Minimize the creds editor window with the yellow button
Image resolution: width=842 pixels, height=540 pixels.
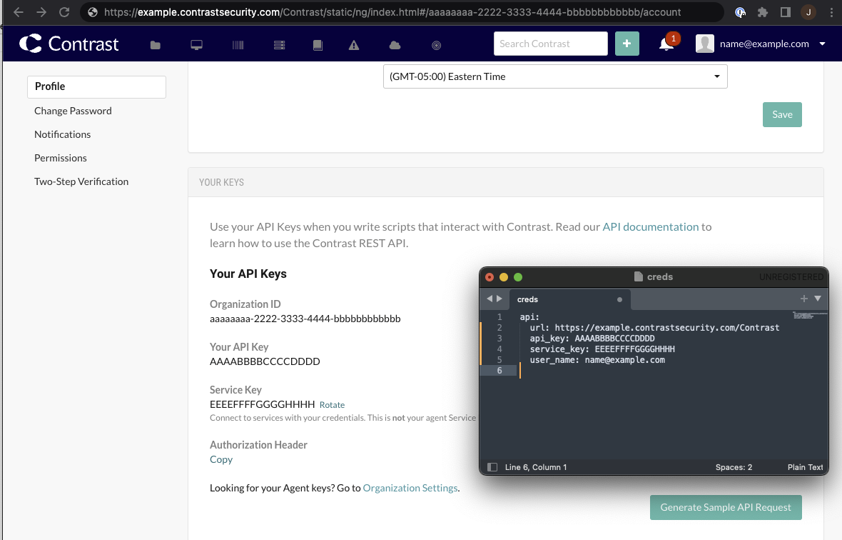(504, 277)
